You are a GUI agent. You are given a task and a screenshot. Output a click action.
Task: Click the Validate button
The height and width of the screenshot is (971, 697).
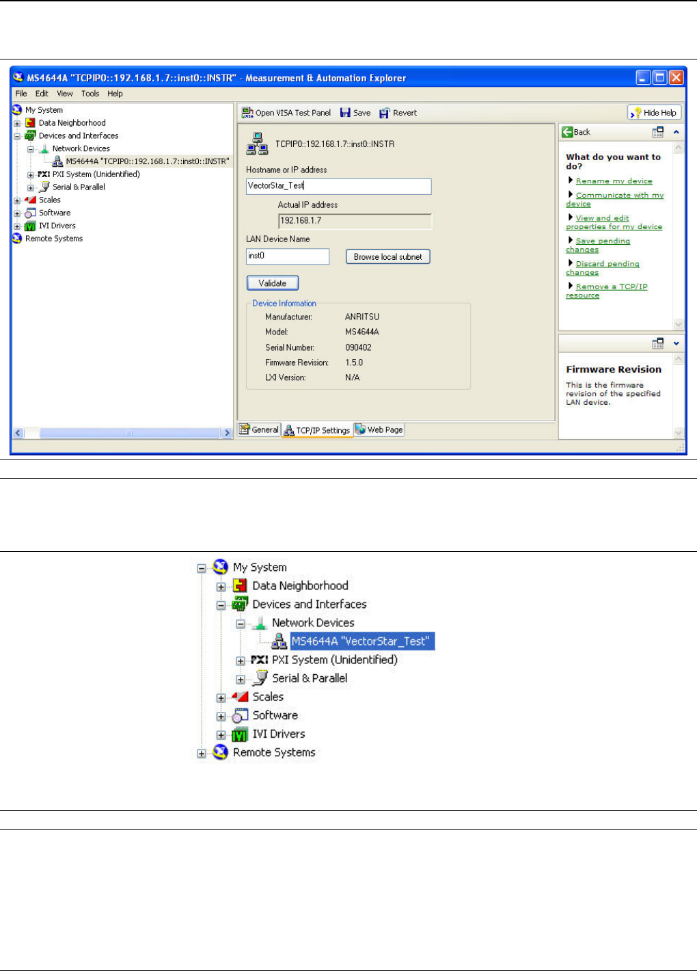(273, 283)
